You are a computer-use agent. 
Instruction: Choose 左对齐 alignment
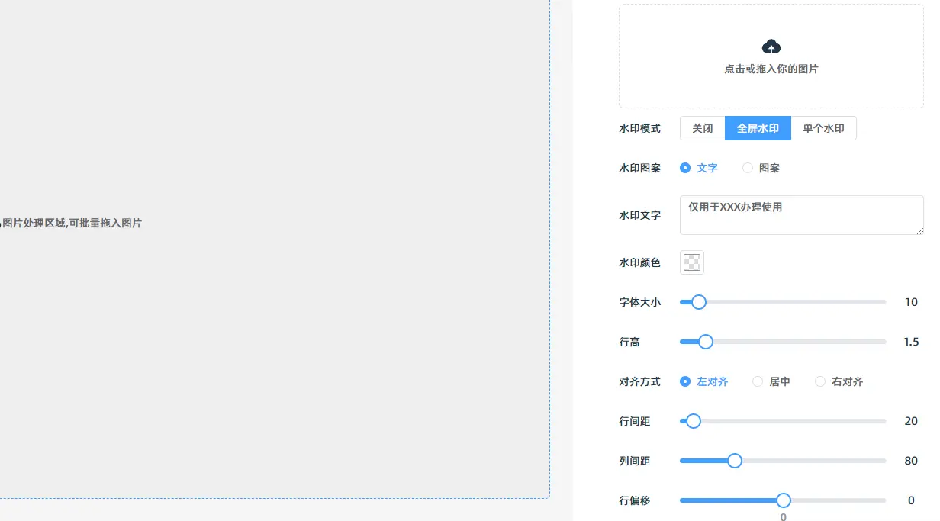pyautogui.click(x=685, y=381)
